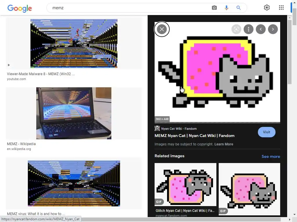This screenshot has width=297, height=222.
Task: Open the MEMZ Wikipedia laptop thumbnail
Action: pyautogui.click(x=74, y=113)
